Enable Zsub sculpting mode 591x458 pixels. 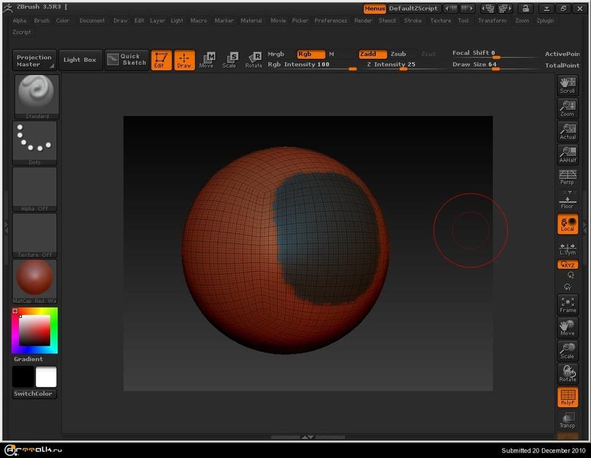pos(398,54)
